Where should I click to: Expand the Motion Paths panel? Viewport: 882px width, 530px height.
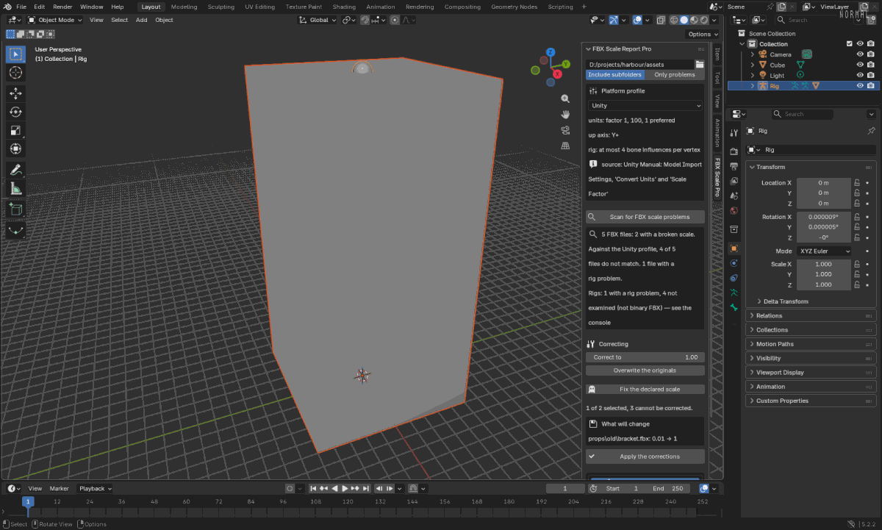pos(811,344)
